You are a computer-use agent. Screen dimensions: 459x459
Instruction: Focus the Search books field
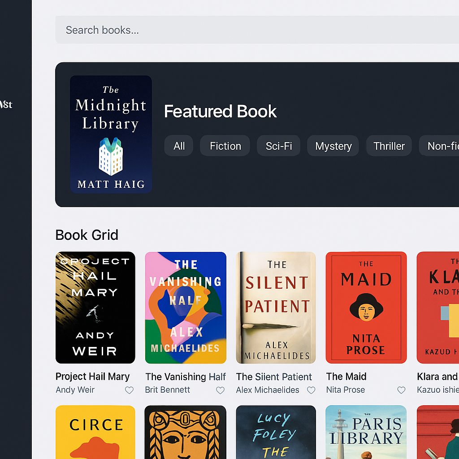pyautogui.click(x=257, y=30)
